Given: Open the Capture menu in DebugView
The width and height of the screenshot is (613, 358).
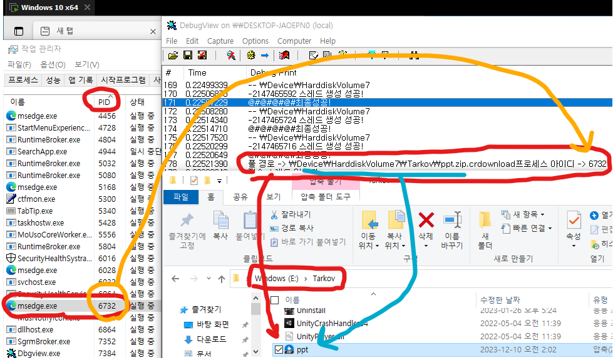Looking at the screenshot, I should pos(220,41).
